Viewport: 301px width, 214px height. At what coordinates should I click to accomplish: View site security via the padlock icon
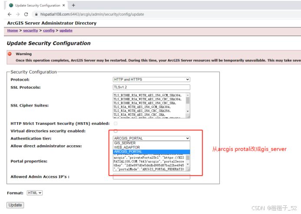(36, 14)
